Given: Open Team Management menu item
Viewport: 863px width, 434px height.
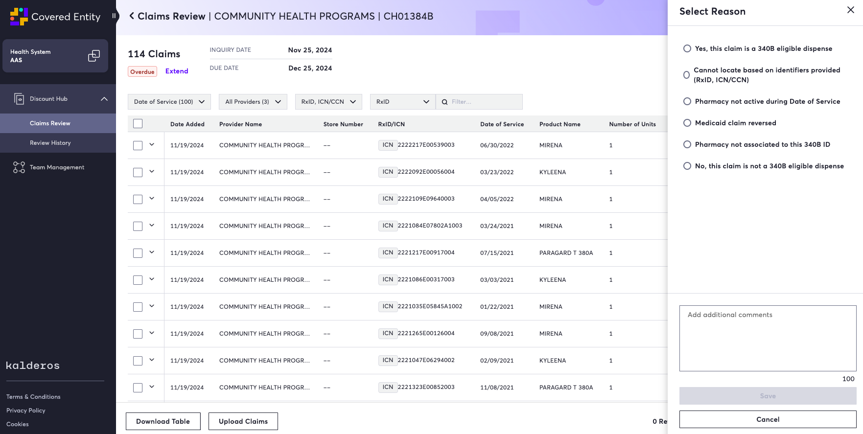Looking at the screenshot, I should pyautogui.click(x=58, y=167).
